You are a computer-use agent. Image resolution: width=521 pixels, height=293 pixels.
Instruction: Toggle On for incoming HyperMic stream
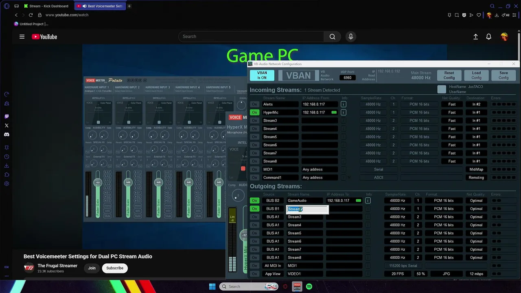[254, 112]
